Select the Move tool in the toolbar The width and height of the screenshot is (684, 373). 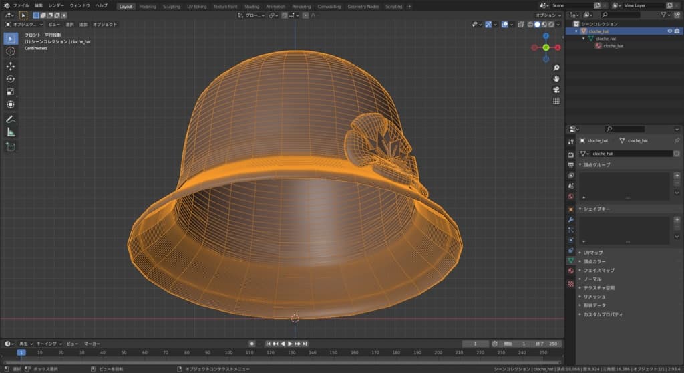click(x=11, y=66)
